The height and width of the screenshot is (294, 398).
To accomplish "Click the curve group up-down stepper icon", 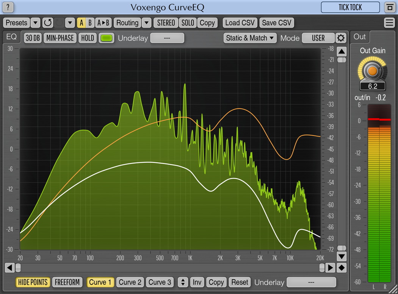I will tap(183, 282).
